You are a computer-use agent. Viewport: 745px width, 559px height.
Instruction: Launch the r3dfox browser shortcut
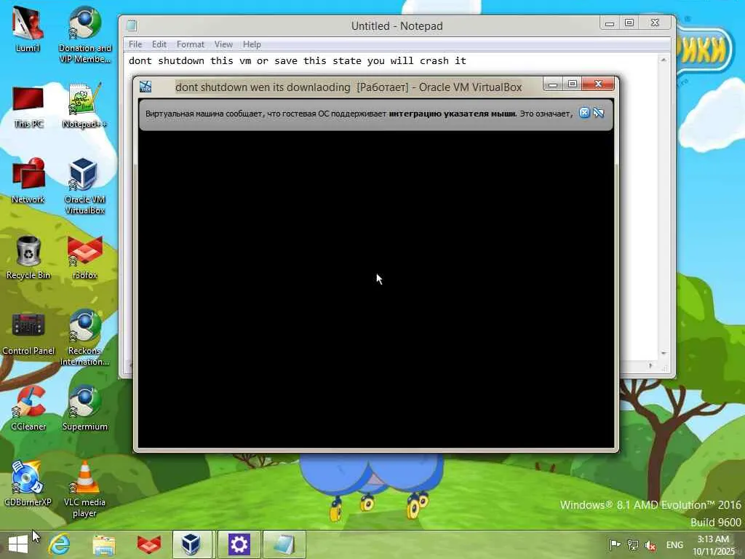[84, 258]
